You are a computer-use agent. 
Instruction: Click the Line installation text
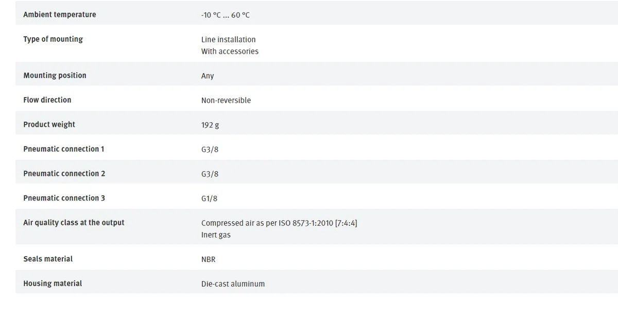228,39
